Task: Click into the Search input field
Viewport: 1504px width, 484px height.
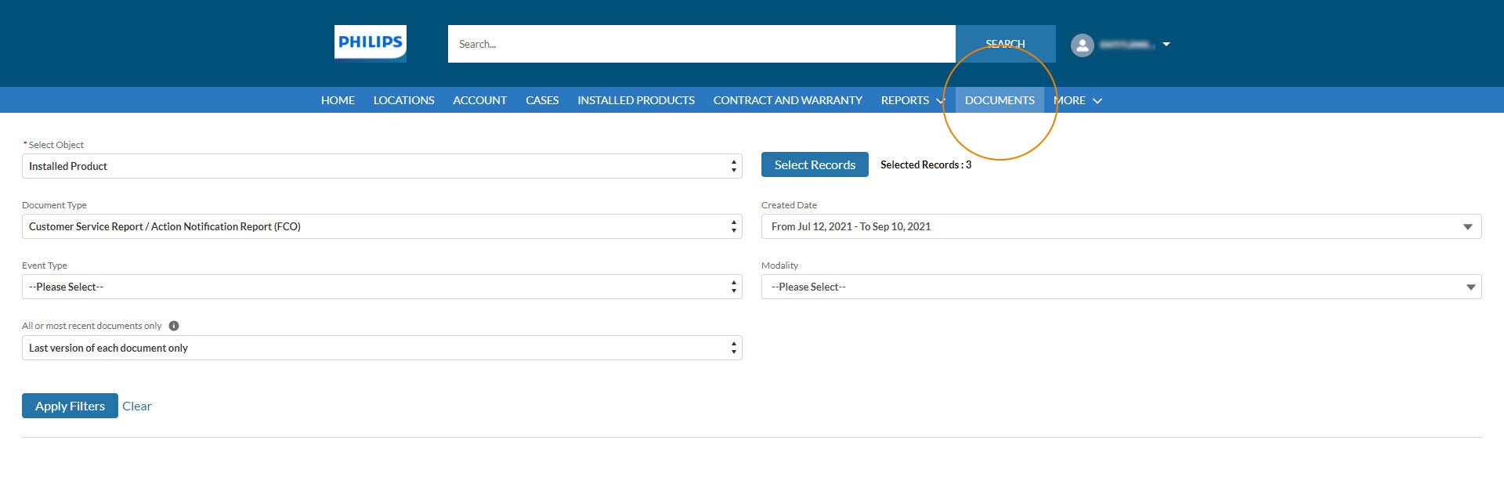Action: (x=701, y=44)
